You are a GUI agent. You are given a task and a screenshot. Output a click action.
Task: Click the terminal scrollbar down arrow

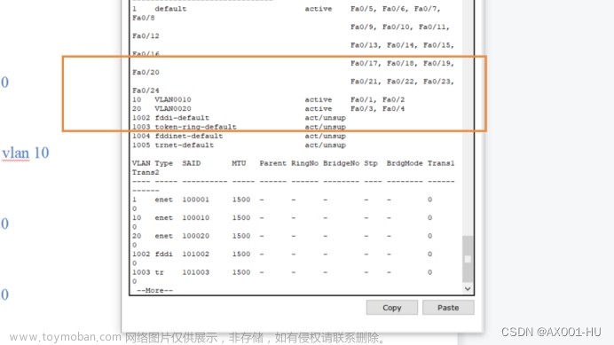468,288
